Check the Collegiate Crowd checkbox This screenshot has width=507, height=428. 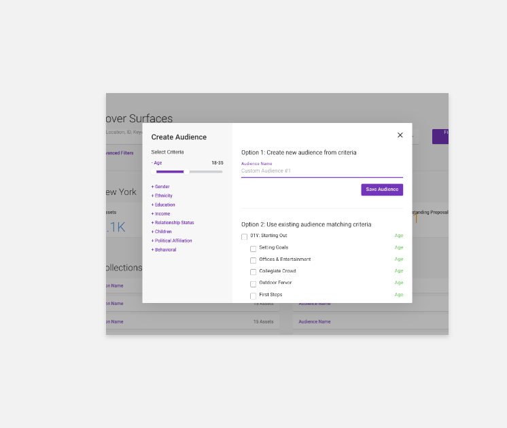click(253, 272)
